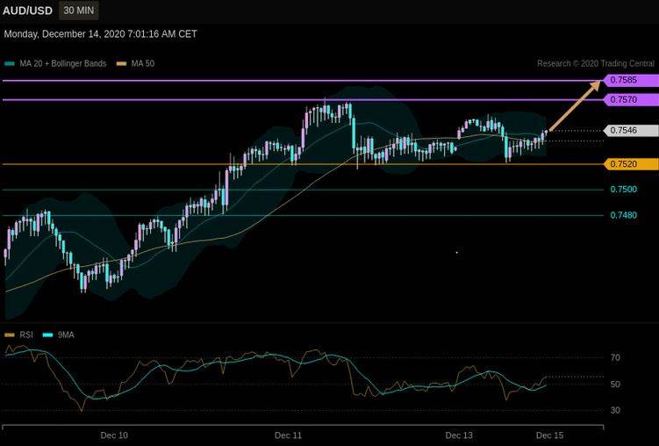Click the RSI 70 level label
Image resolution: width=659 pixels, height=446 pixels.
click(615, 357)
